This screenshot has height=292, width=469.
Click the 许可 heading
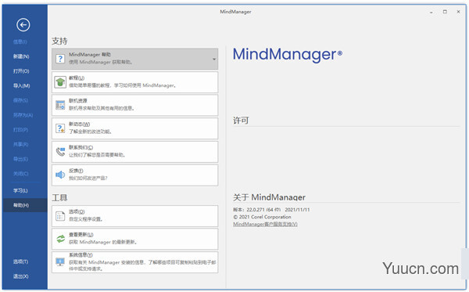(241, 121)
